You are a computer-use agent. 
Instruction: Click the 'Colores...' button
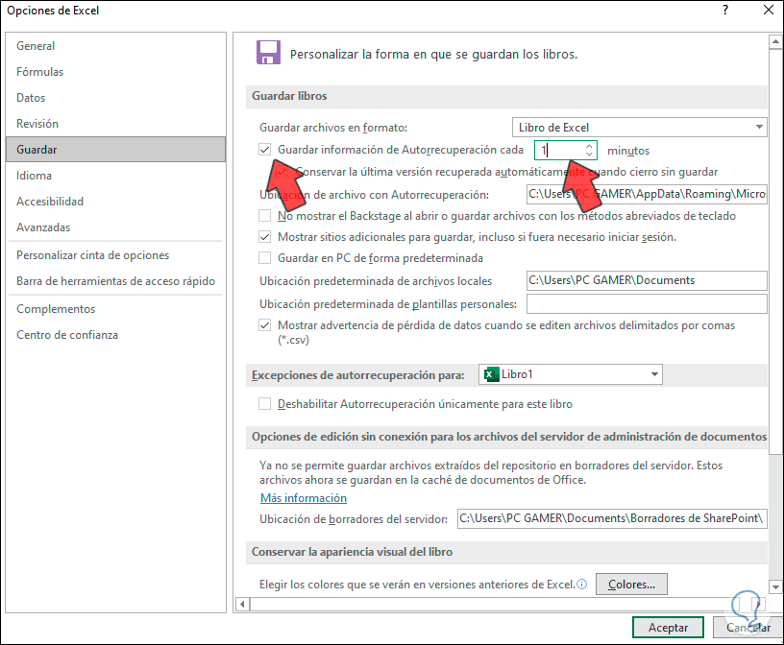pos(631,584)
